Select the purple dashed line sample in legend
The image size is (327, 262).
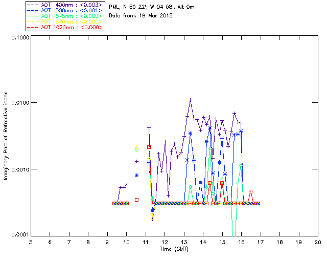pos(33,5)
